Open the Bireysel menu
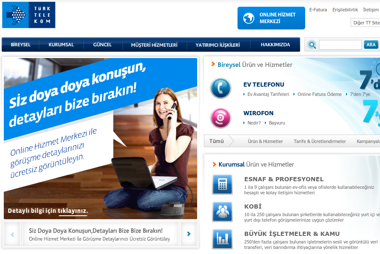Image resolution: width=380 pixels, height=254 pixels. coord(21,45)
